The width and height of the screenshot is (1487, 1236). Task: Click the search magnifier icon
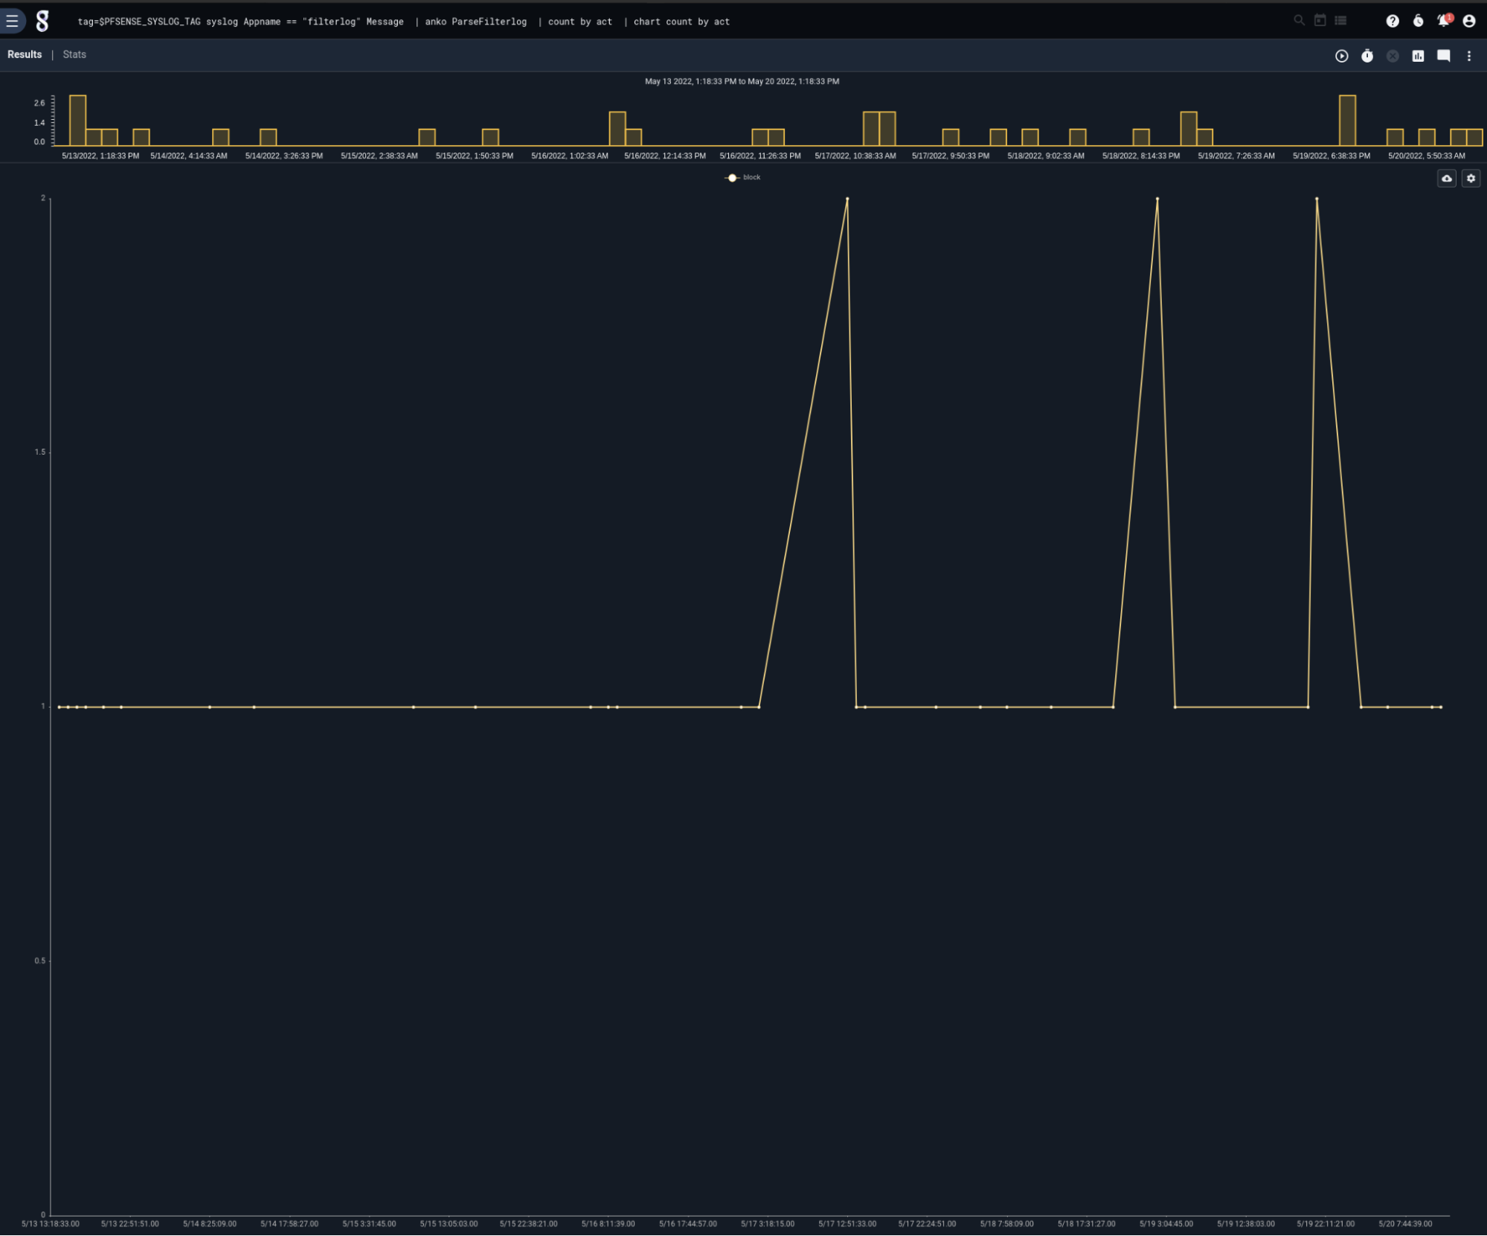pos(1299,21)
